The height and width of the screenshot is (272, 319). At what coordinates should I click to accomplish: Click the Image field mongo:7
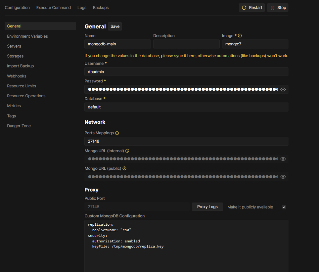pos(255,44)
